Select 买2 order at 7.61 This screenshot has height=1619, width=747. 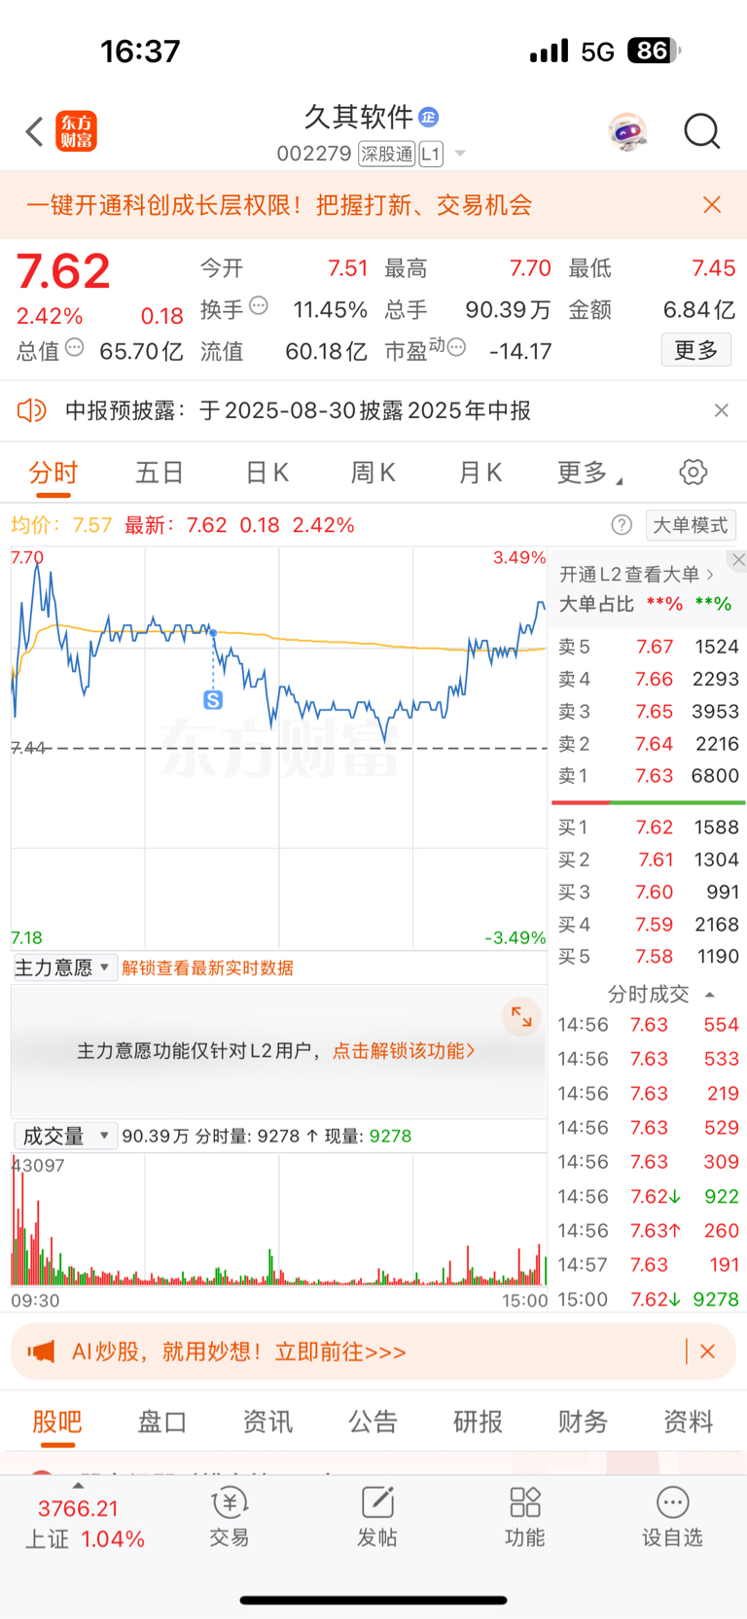(648, 860)
